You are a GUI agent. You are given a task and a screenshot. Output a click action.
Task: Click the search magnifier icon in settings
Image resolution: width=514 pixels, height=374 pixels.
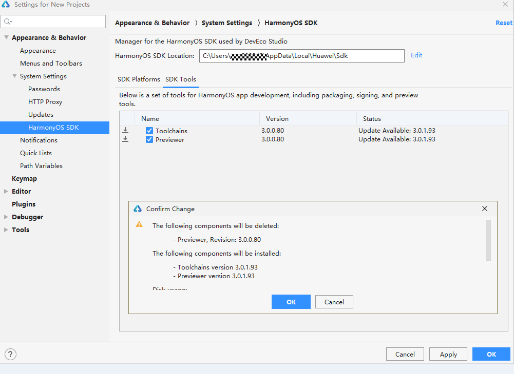click(8, 22)
